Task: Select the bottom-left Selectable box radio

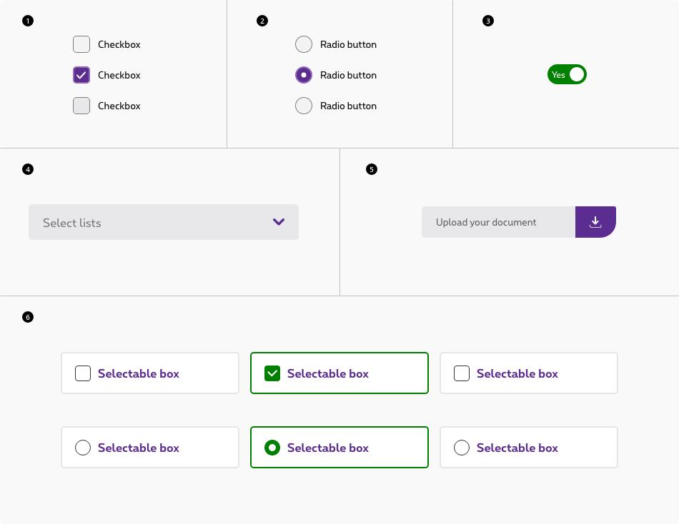Action: 83,448
